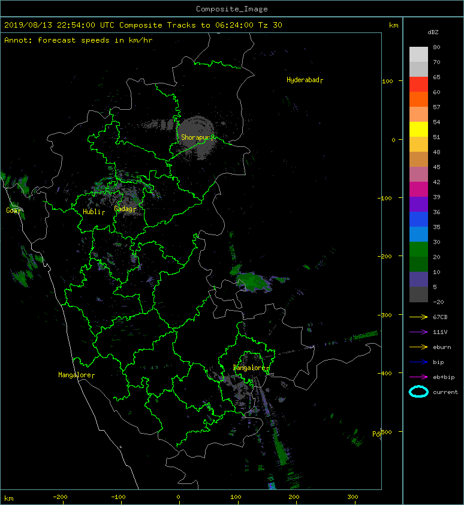The width and height of the screenshot is (464, 505).
Task: Click the timestamp 2019/08/13 22:54:00 UTC header
Action: click(x=59, y=25)
